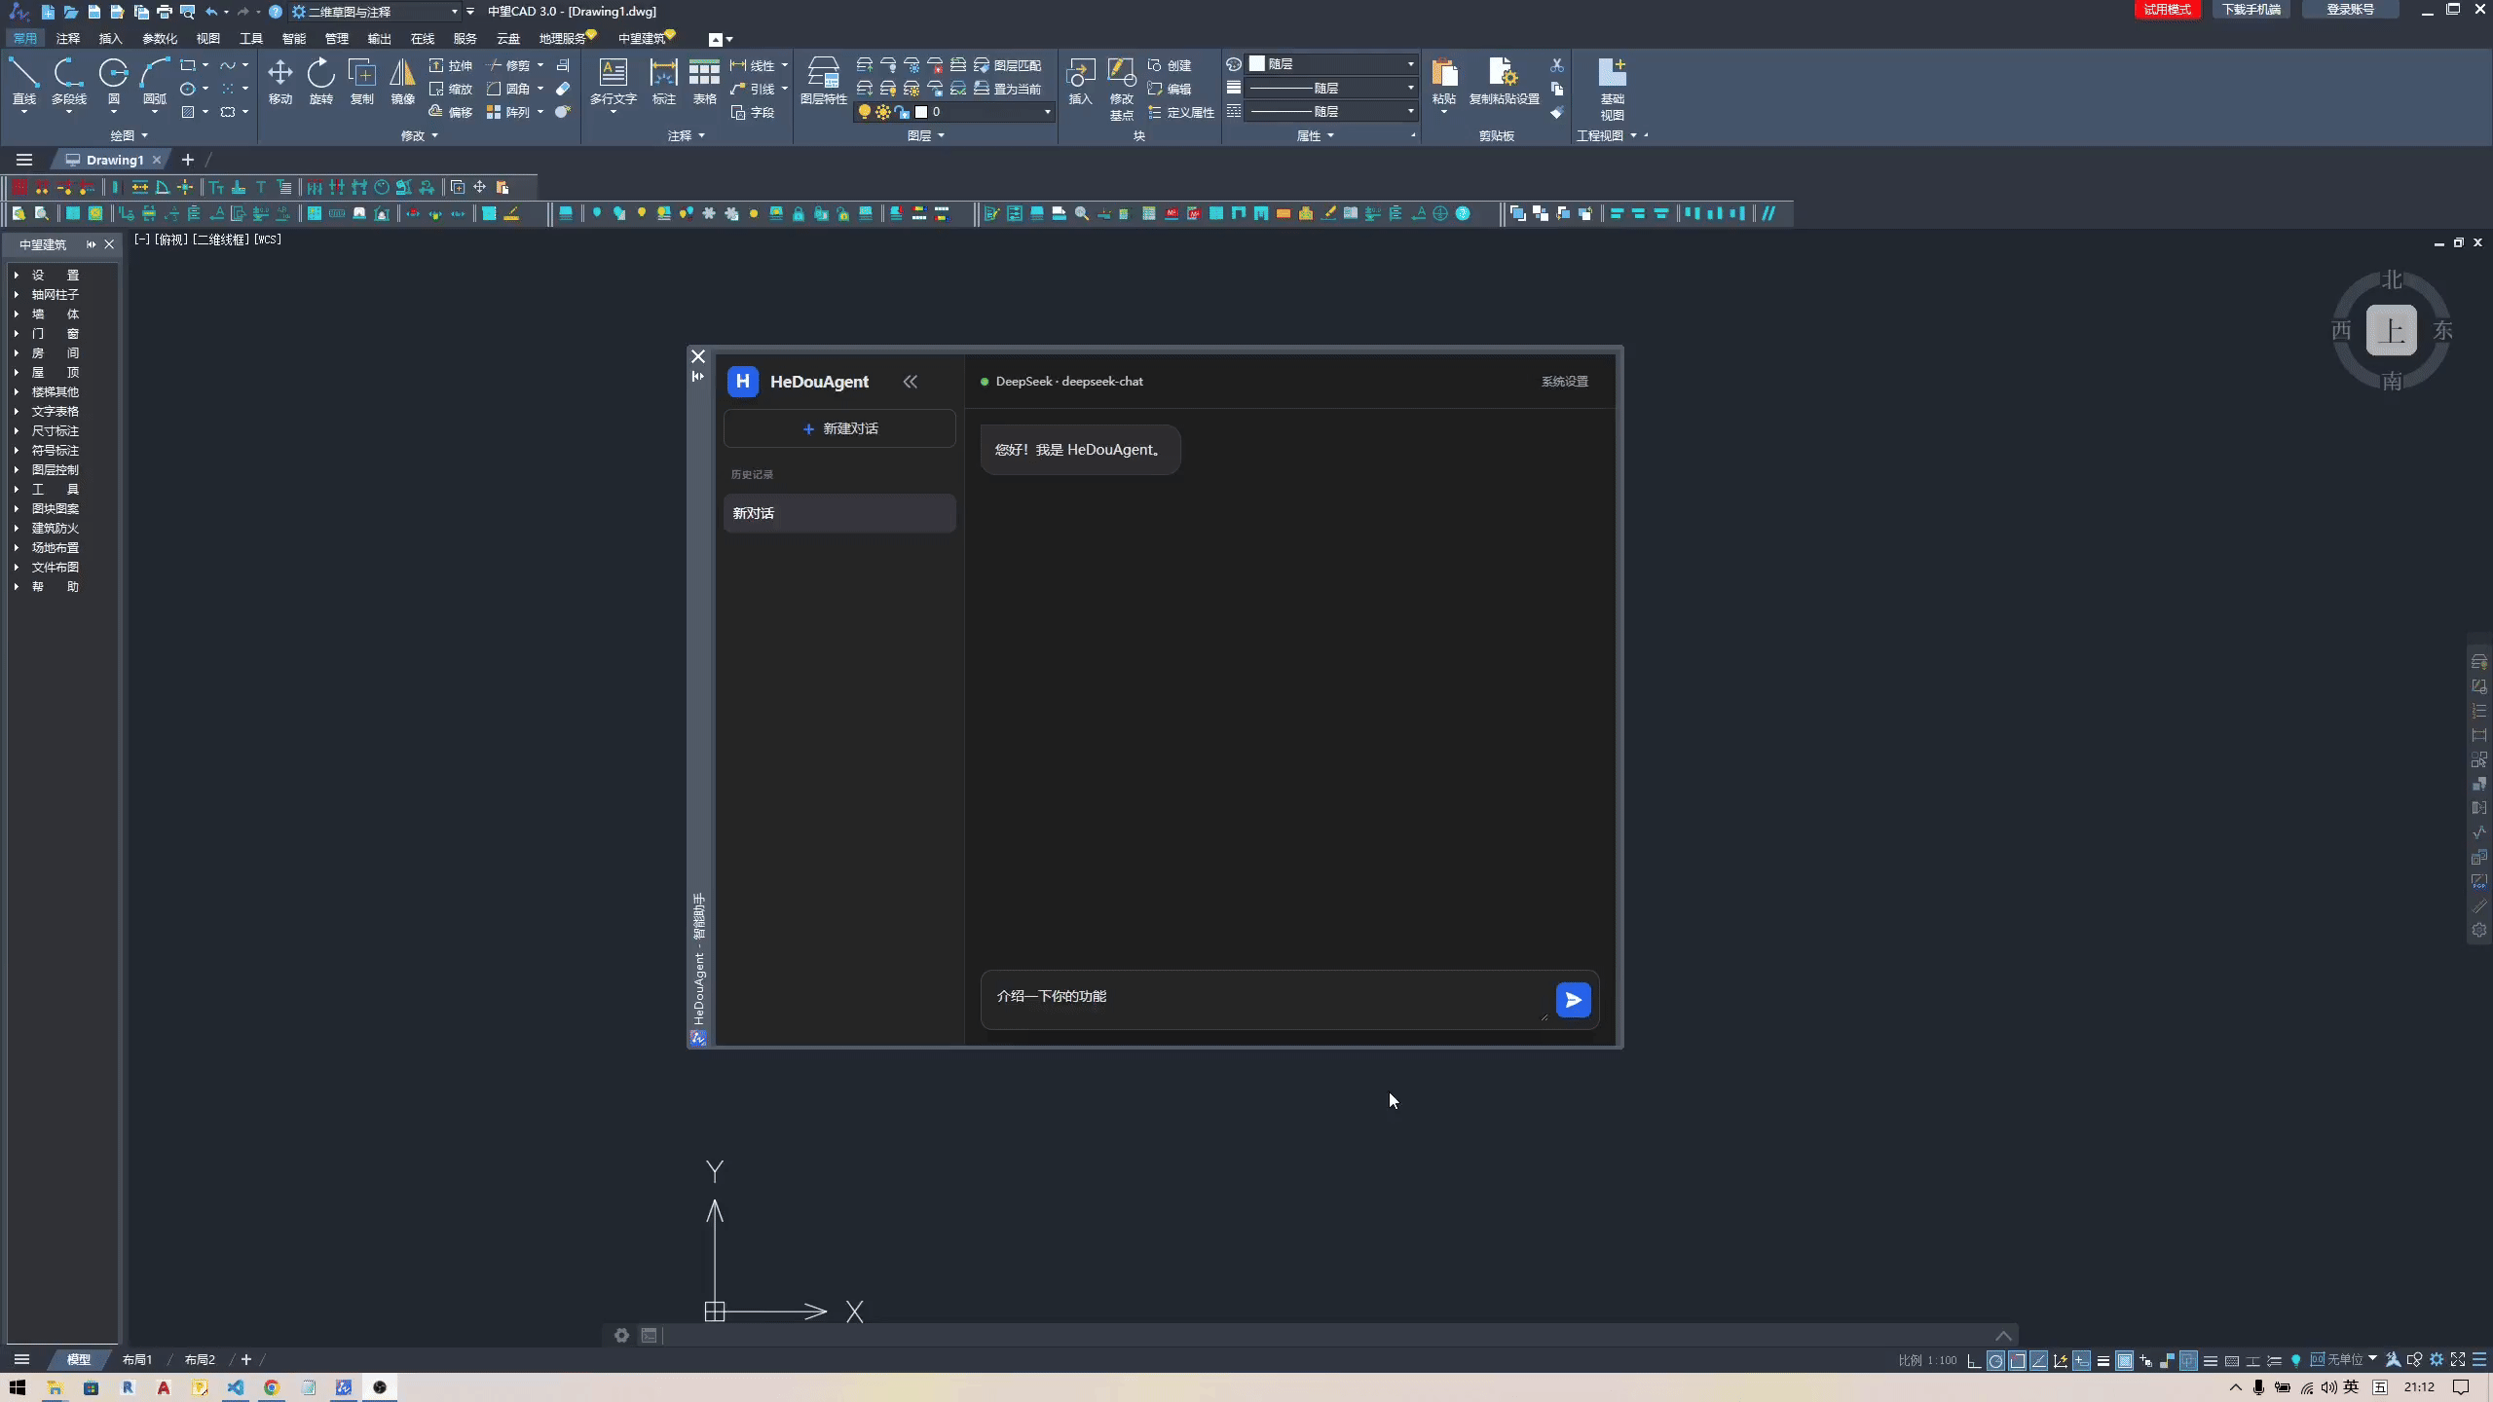Image resolution: width=2493 pixels, height=1402 pixels.
Task: Activate the Move (移动) tool
Action: click(280, 82)
